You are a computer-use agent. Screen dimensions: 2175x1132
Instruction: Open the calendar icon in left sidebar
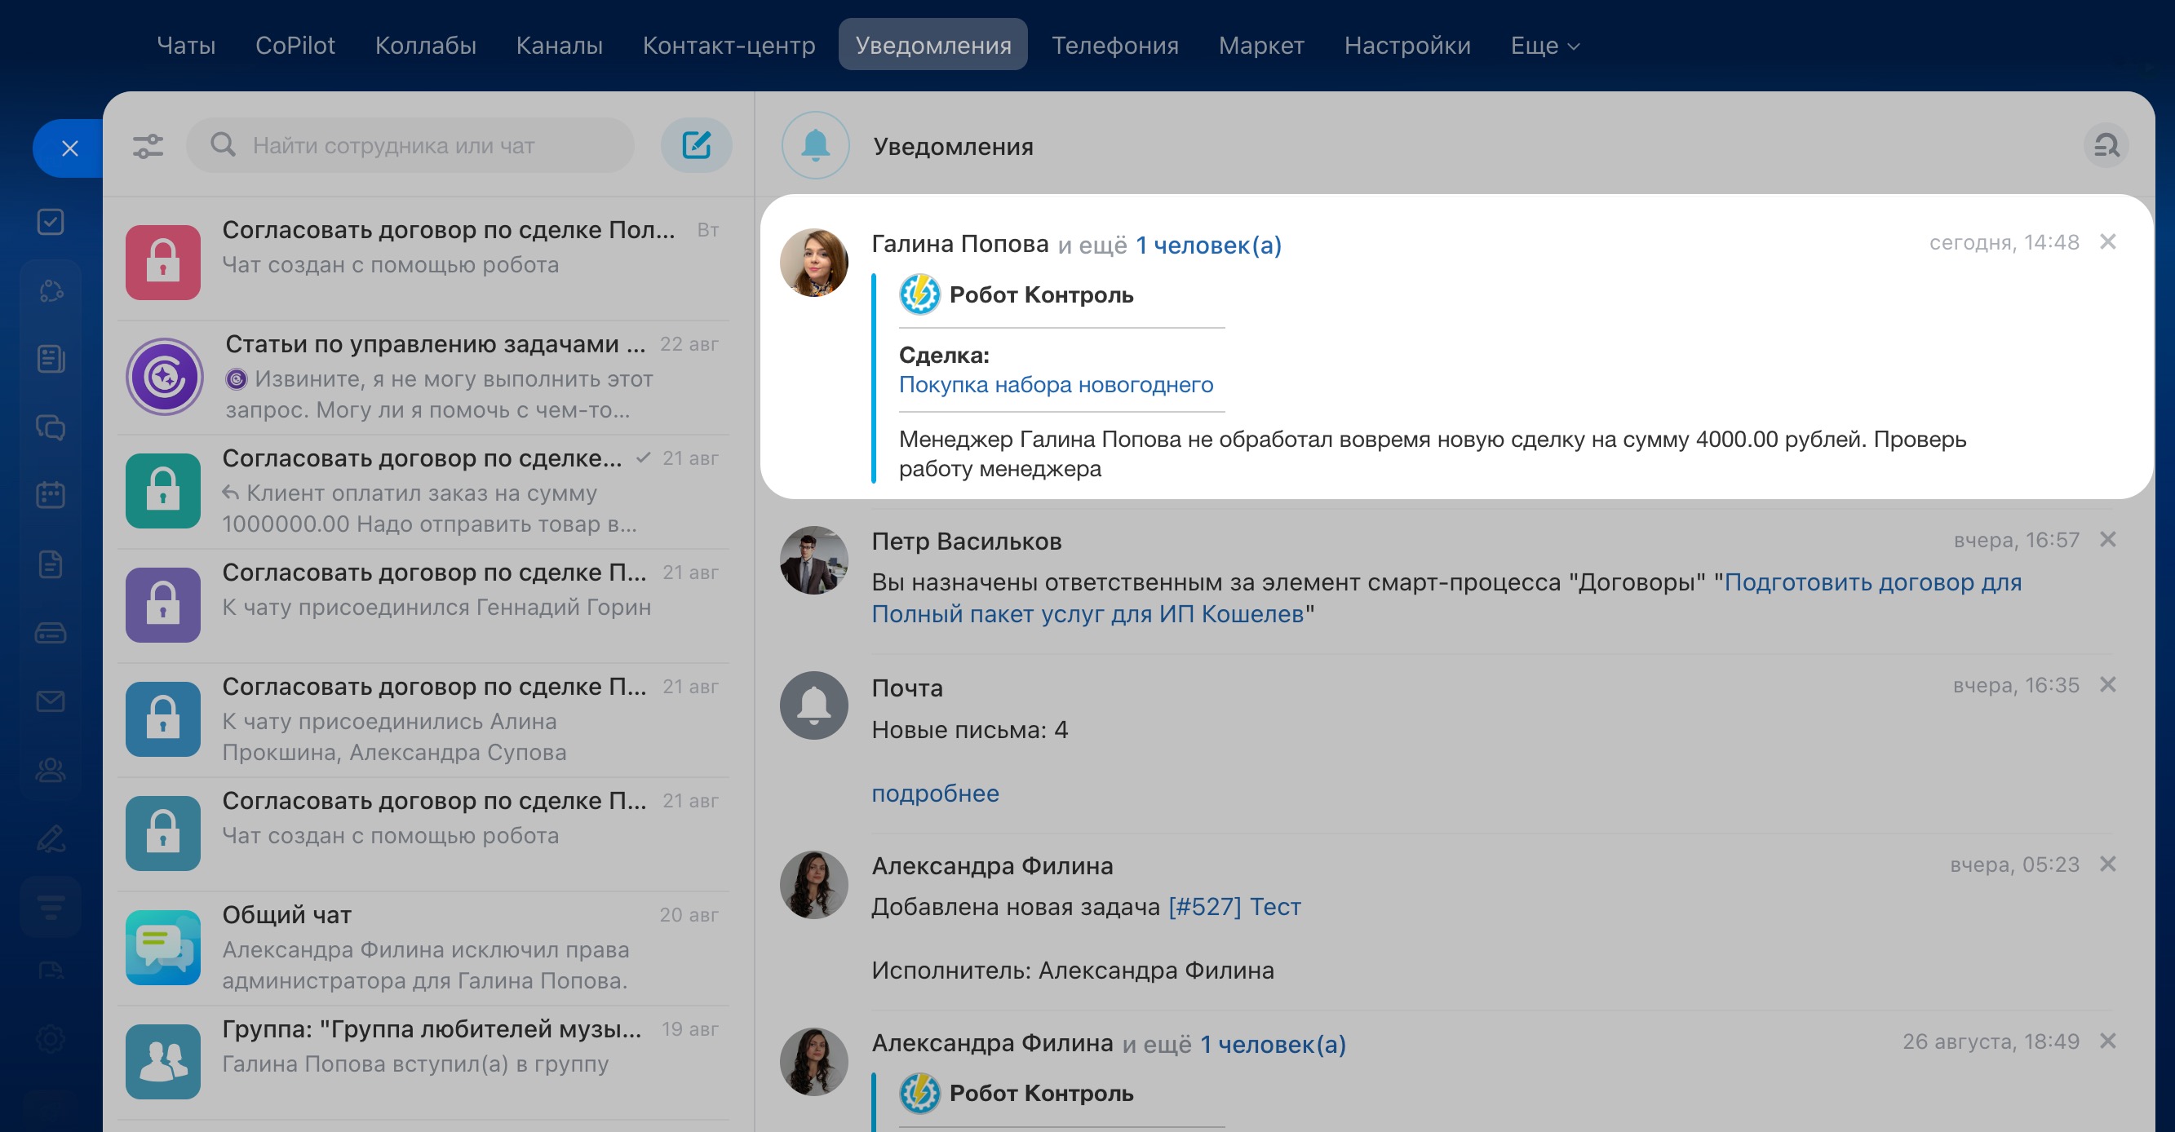tap(51, 496)
